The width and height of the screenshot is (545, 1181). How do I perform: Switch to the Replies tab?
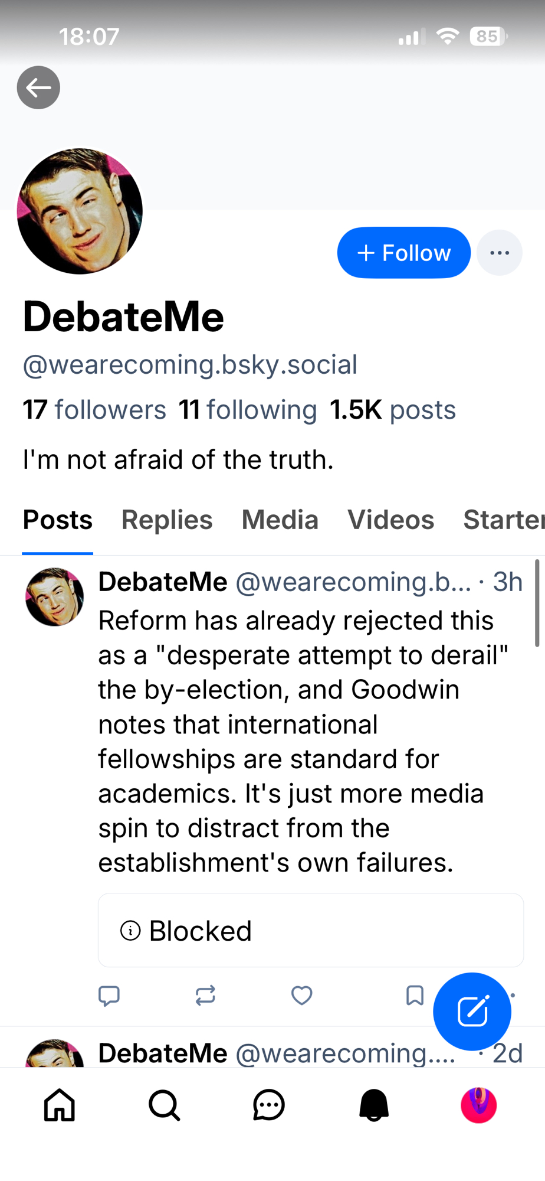(x=167, y=520)
